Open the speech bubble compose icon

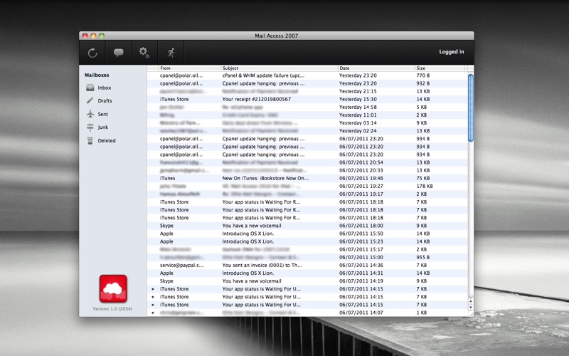point(118,53)
